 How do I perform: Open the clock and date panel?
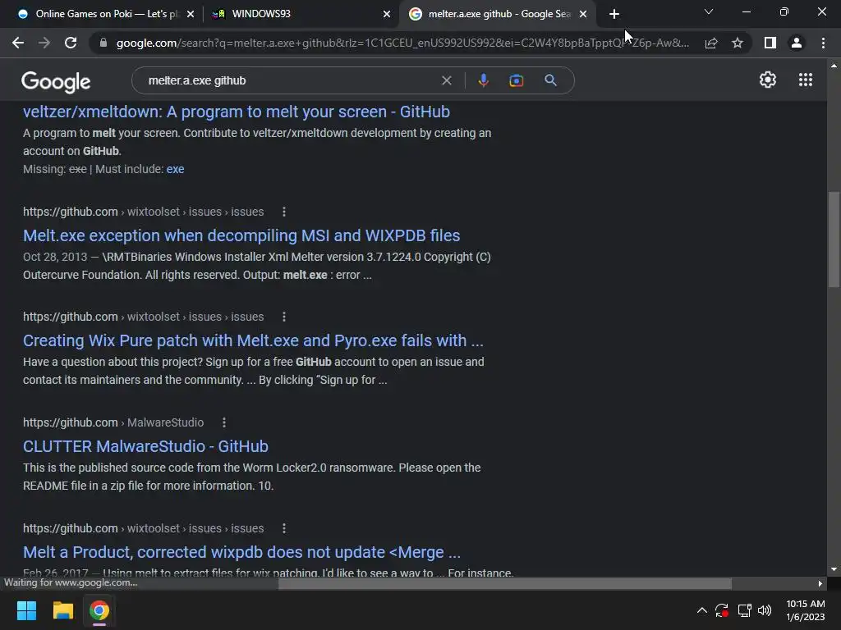pos(805,610)
